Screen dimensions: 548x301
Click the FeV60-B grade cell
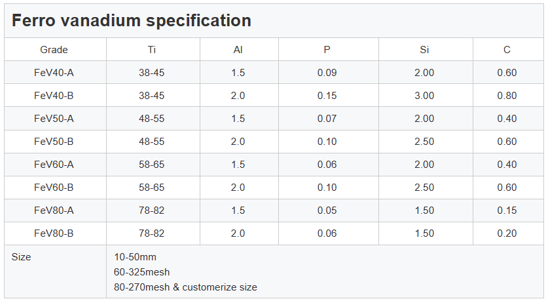54,188
